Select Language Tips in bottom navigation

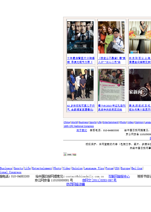tap(94, 168)
